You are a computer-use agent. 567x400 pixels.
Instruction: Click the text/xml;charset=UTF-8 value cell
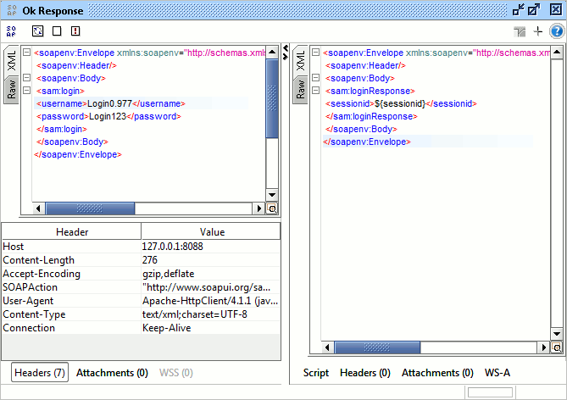tap(211, 314)
